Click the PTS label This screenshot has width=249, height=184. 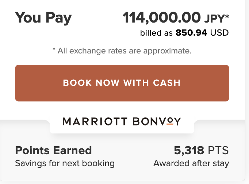click(218, 150)
